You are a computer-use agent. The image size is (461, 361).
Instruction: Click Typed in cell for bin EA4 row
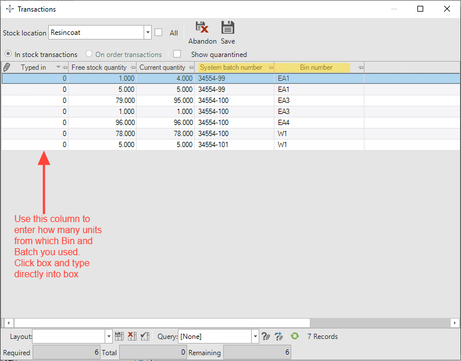pos(35,123)
